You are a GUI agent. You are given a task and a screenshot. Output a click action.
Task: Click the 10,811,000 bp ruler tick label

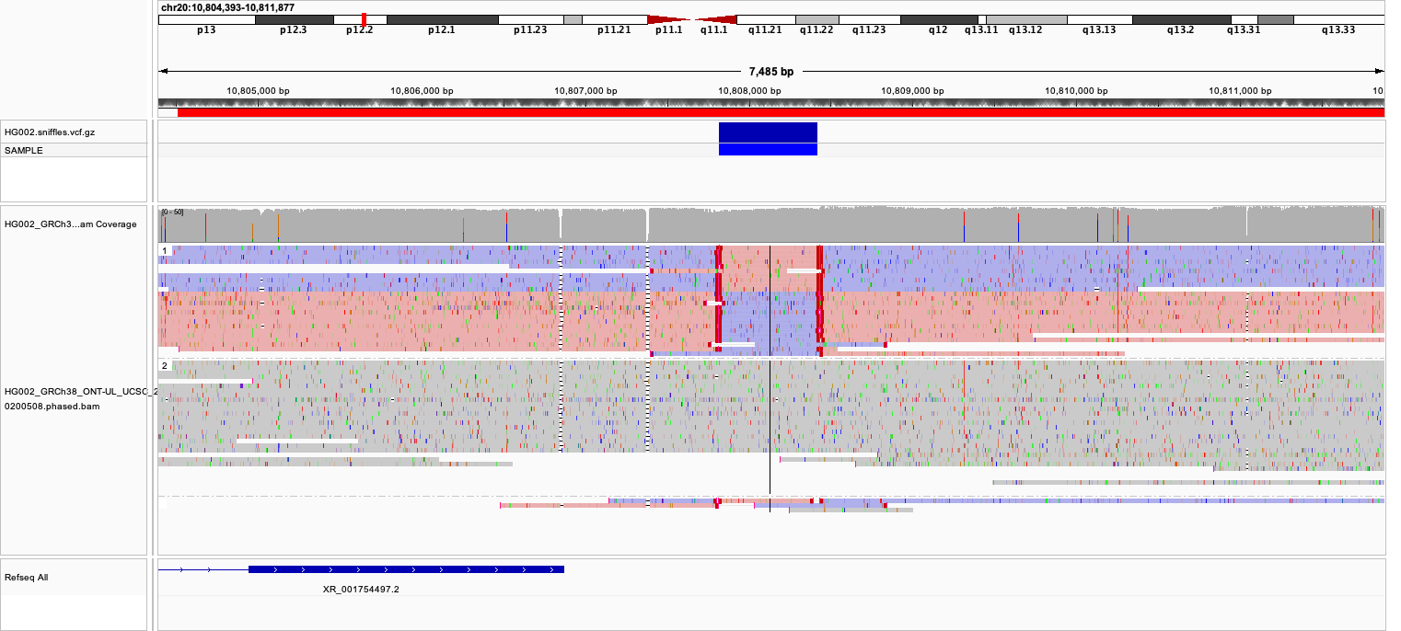coord(1240,91)
